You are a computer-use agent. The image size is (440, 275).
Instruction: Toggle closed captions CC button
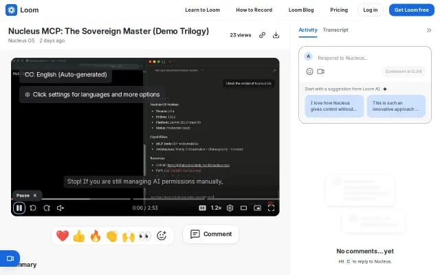click(202, 208)
